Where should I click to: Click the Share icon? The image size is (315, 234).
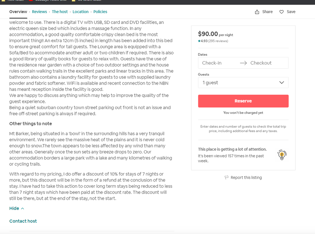[257, 12]
